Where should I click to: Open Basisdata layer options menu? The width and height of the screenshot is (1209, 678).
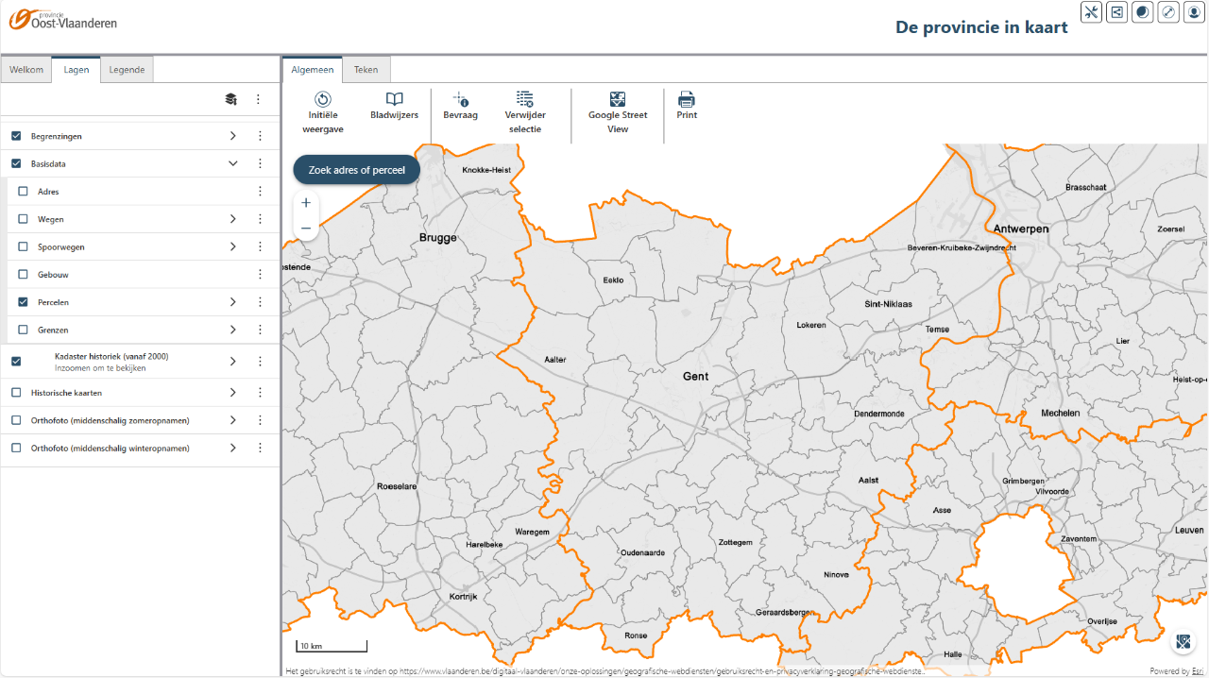coord(260,163)
